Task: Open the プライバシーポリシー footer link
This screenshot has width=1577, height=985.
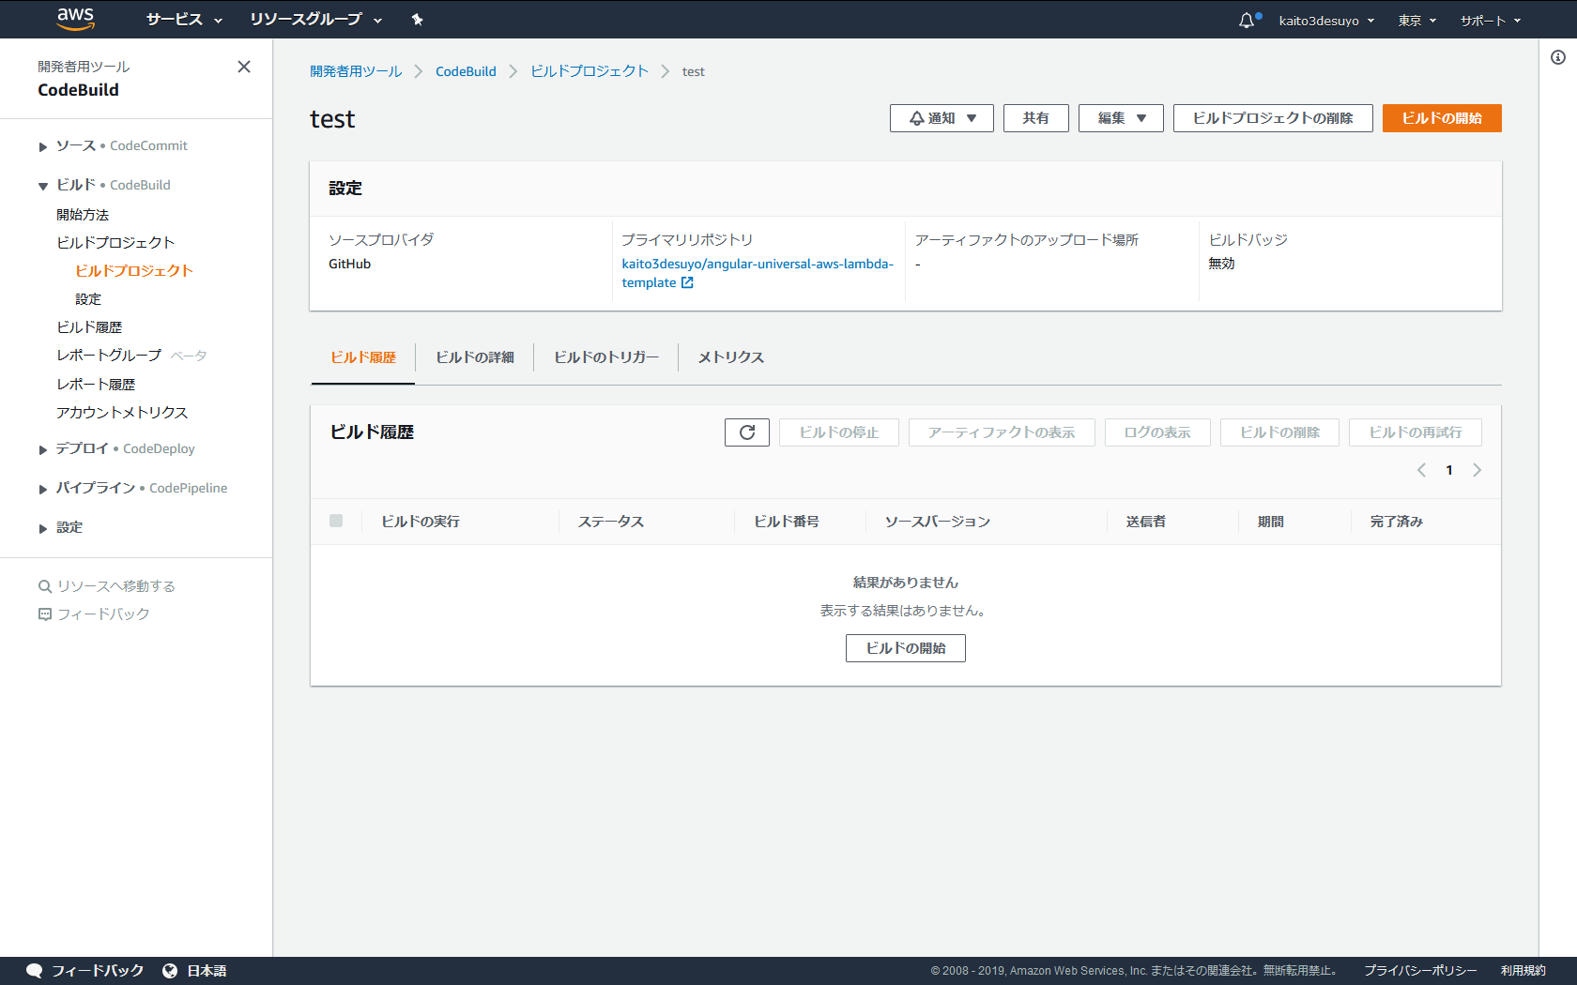Action: click(x=1420, y=971)
